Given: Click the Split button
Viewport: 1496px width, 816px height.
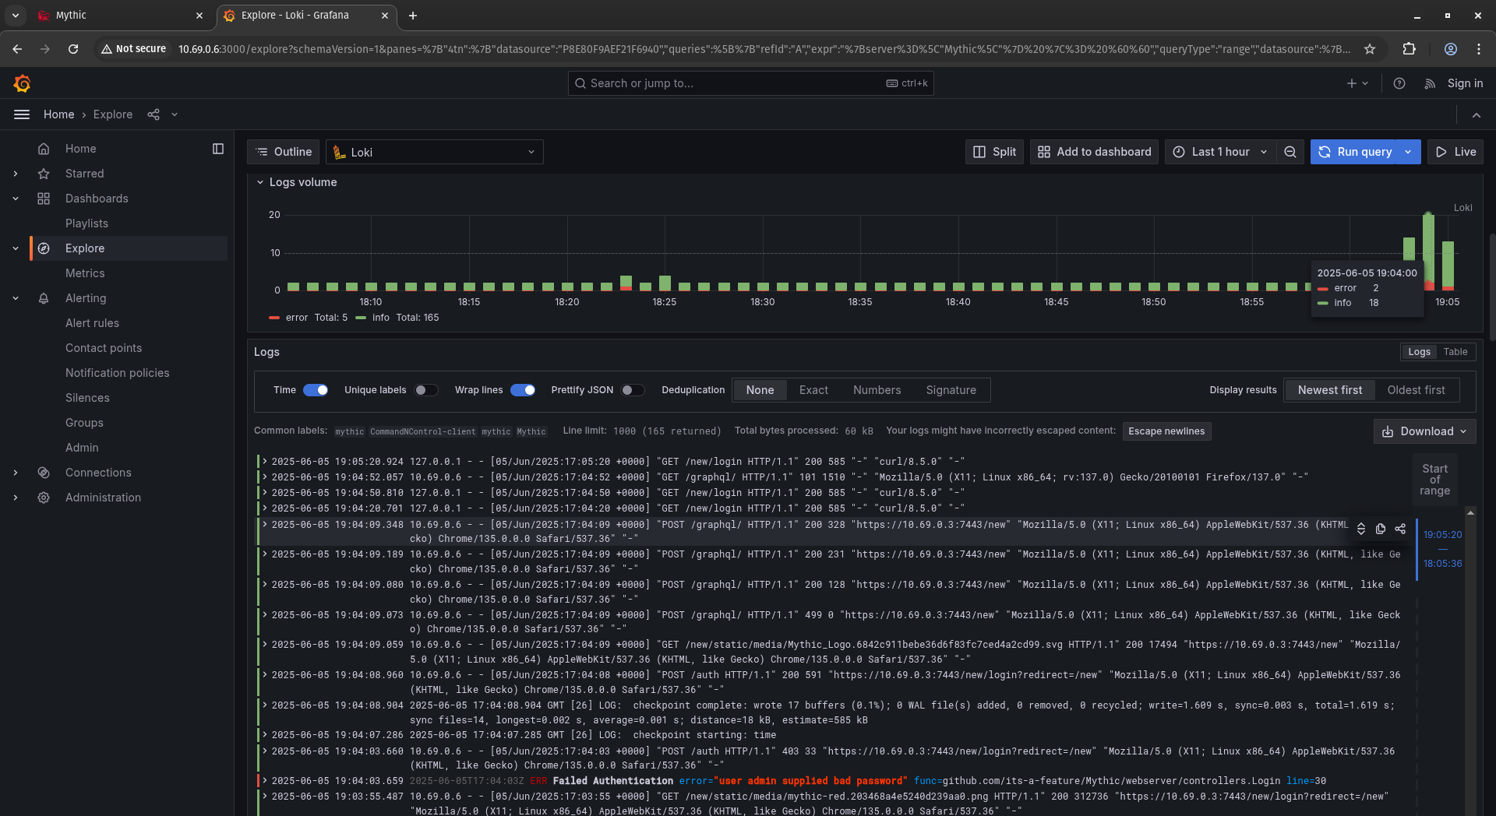Looking at the screenshot, I should point(994,152).
